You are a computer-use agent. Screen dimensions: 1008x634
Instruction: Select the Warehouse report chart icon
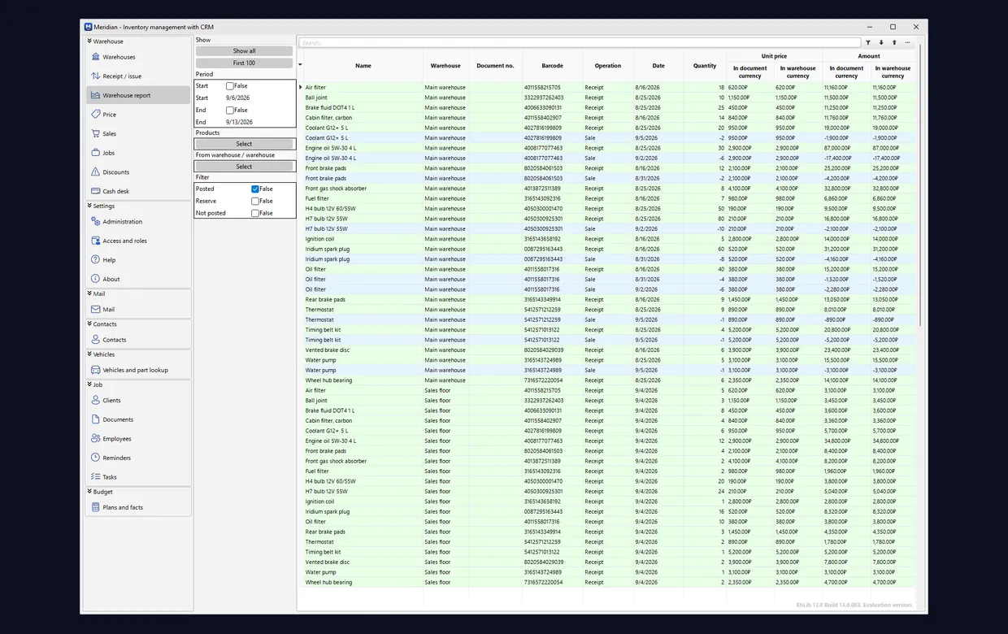point(95,95)
